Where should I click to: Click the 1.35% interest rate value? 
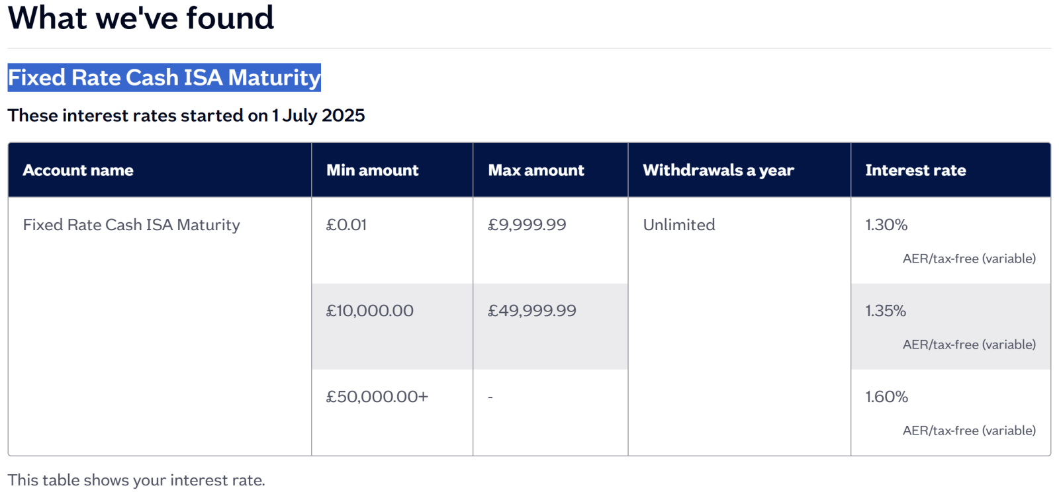[x=886, y=311]
